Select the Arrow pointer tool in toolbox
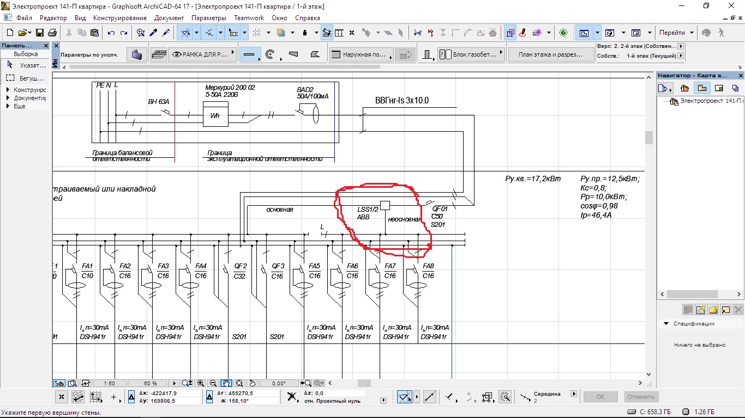 pos(10,65)
